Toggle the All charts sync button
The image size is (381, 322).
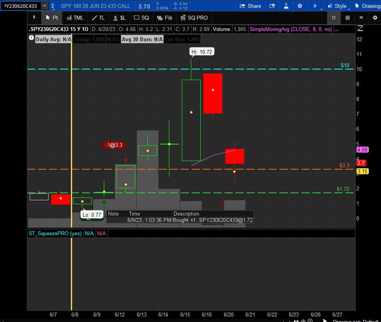(x=361, y=18)
